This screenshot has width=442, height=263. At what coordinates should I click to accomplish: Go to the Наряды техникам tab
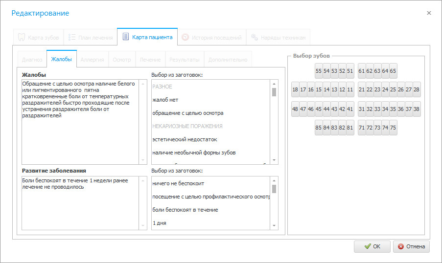(278, 37)
